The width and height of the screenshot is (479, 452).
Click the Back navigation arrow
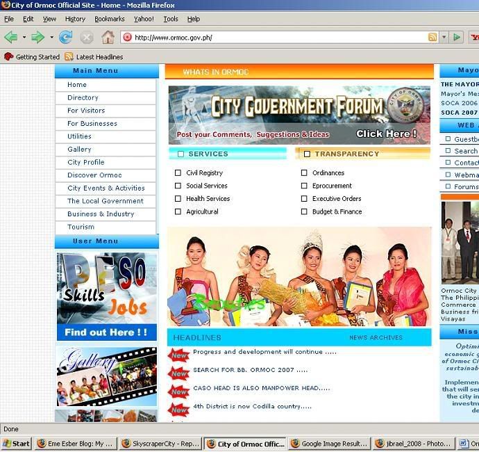pos(10,37)
